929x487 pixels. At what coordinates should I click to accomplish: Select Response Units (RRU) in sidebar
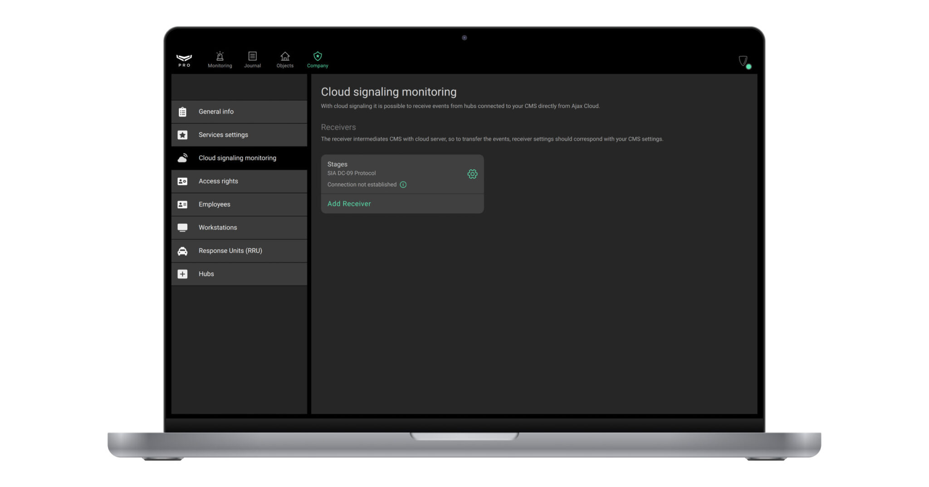pyautogui.click(x=230, y=251)
